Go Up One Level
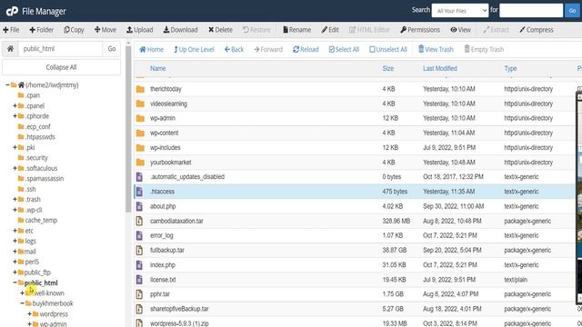Viewport: 582px width, 327px height. 194,49
